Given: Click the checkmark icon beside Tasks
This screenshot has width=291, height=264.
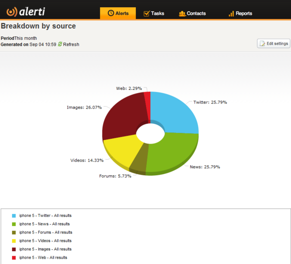Looking at the screenshot, I should [x=146, y=14].
